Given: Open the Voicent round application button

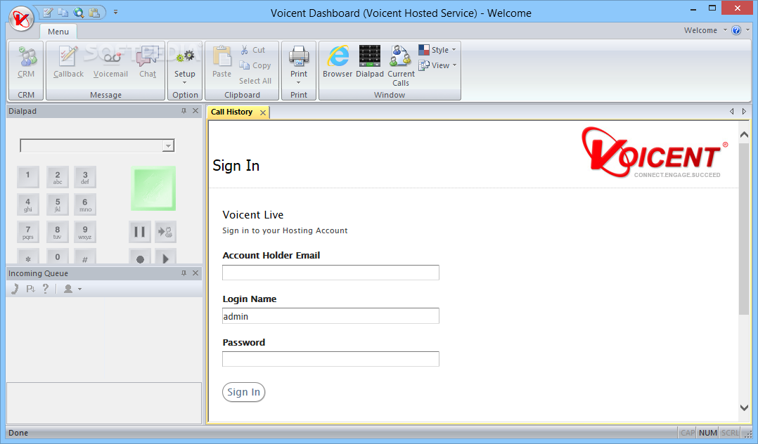Looking at the screenshot, I should (21, 19).
